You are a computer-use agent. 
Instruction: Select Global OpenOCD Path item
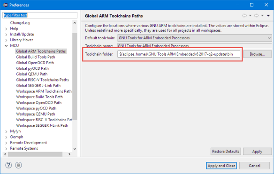click(x=35, y=63)
